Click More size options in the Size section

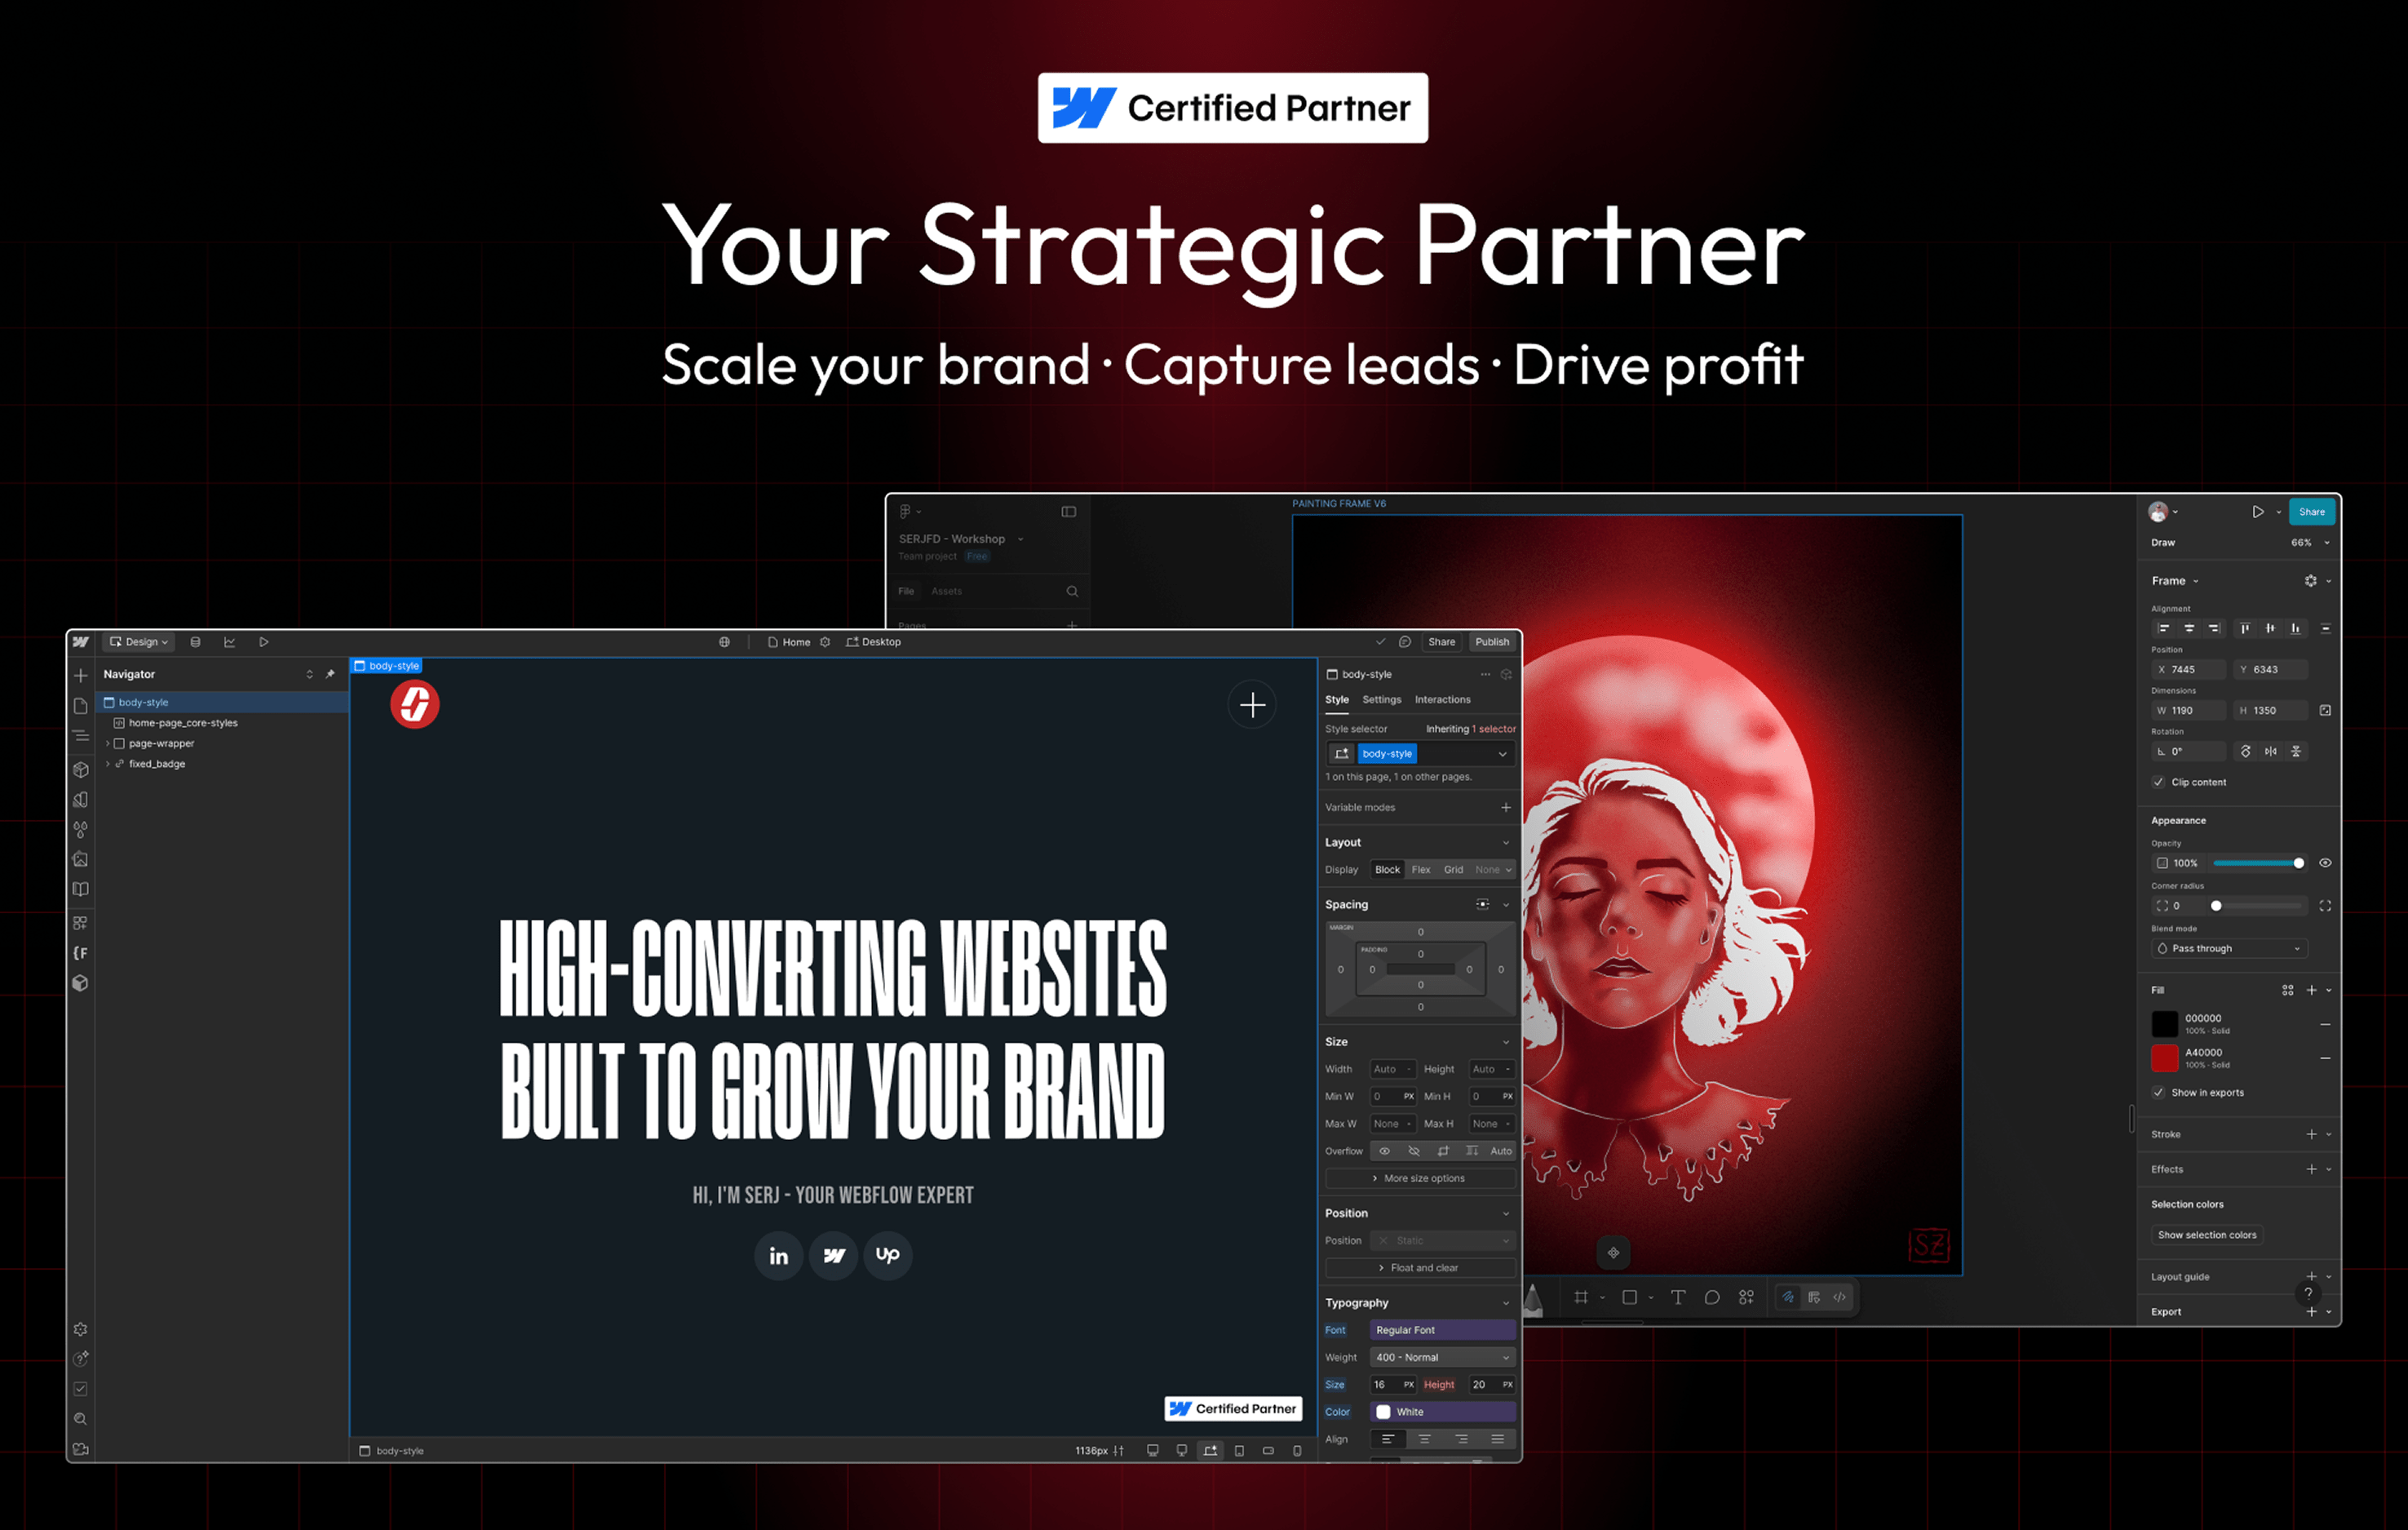point(1419,1177)
